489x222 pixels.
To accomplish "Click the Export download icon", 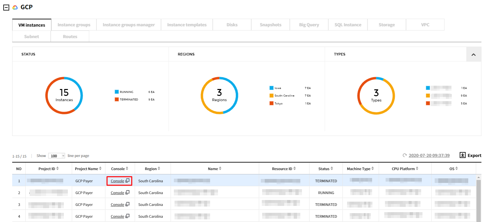I will pos(462,155).
